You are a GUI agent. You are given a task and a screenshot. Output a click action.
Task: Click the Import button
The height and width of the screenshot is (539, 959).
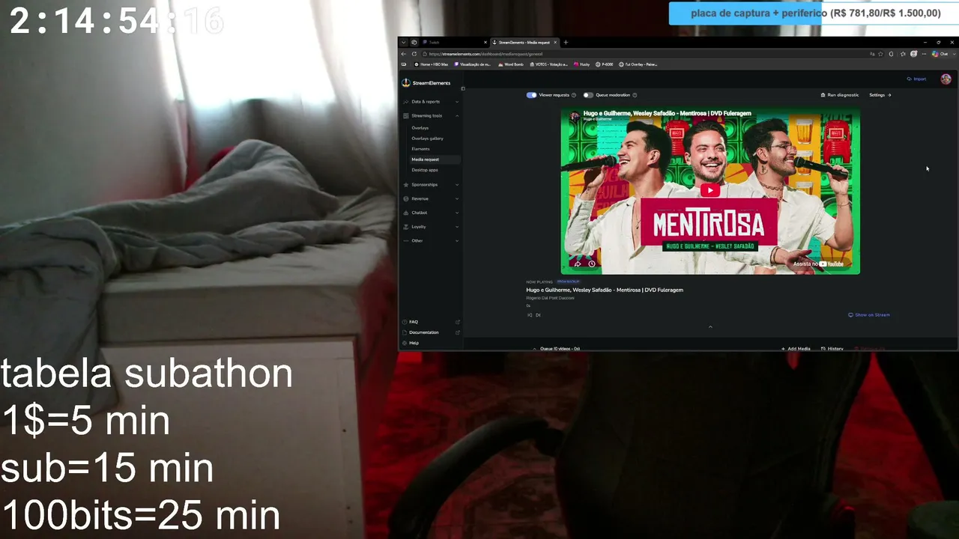pyautogui.click(x=916, y=79)
